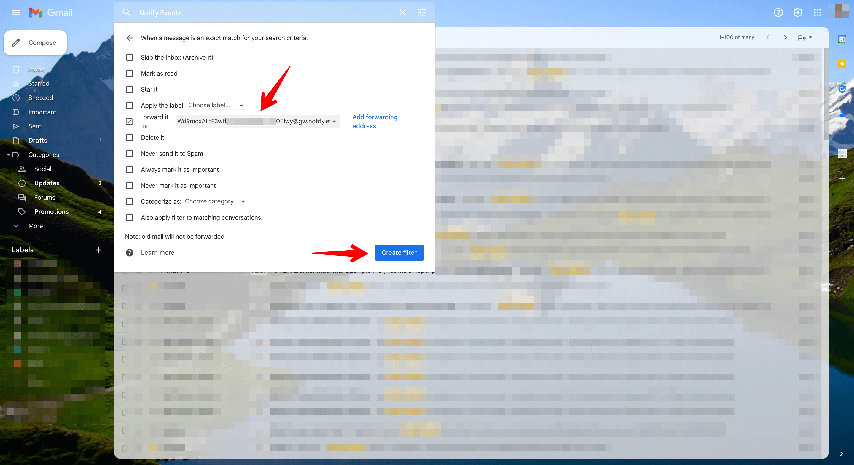Click the help question mark icon
Image resolution: width=854 pixels, height=465 pixels.
pos(778,12)
